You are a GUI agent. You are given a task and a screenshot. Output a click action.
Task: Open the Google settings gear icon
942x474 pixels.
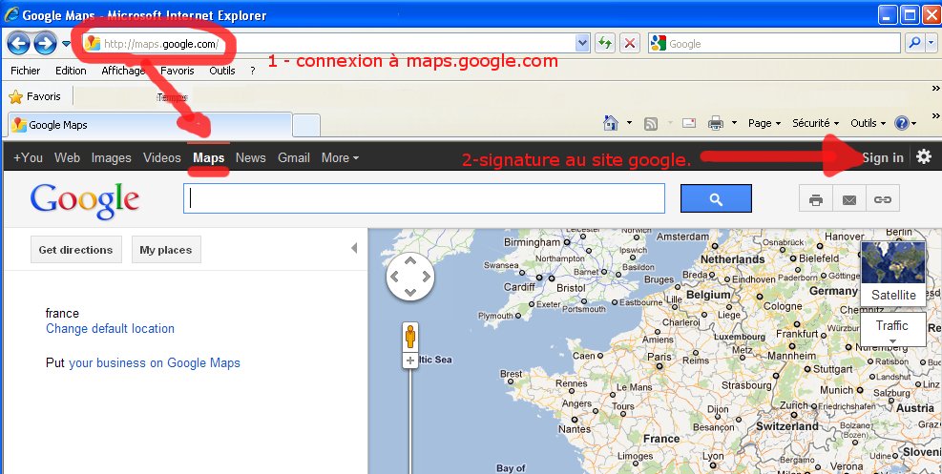(923, 156)
